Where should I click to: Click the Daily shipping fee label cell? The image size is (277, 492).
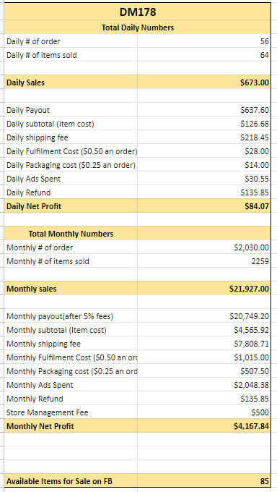pyautogui.click(x=71, y=137)
